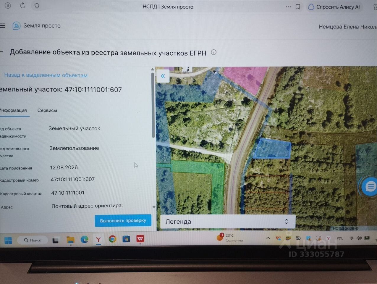Screen dimensions: 377x284
Task: Open the browser three-dots menu
Action: coord(288,7)
